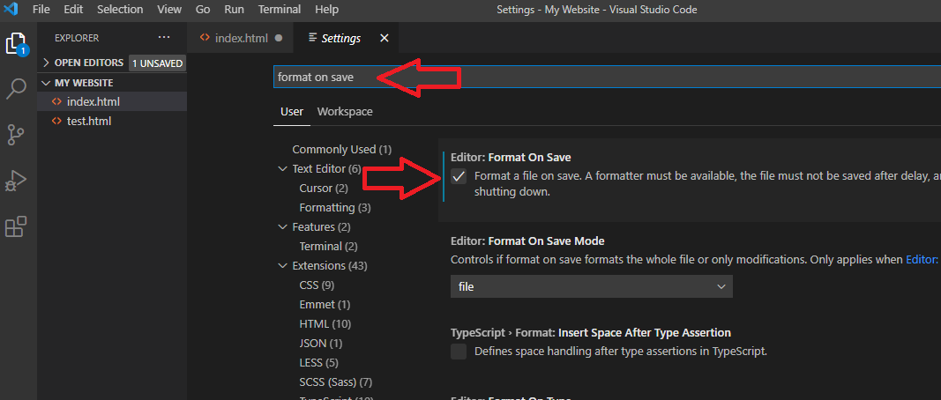Switch to the index.html editor tab

click(240, 38)
